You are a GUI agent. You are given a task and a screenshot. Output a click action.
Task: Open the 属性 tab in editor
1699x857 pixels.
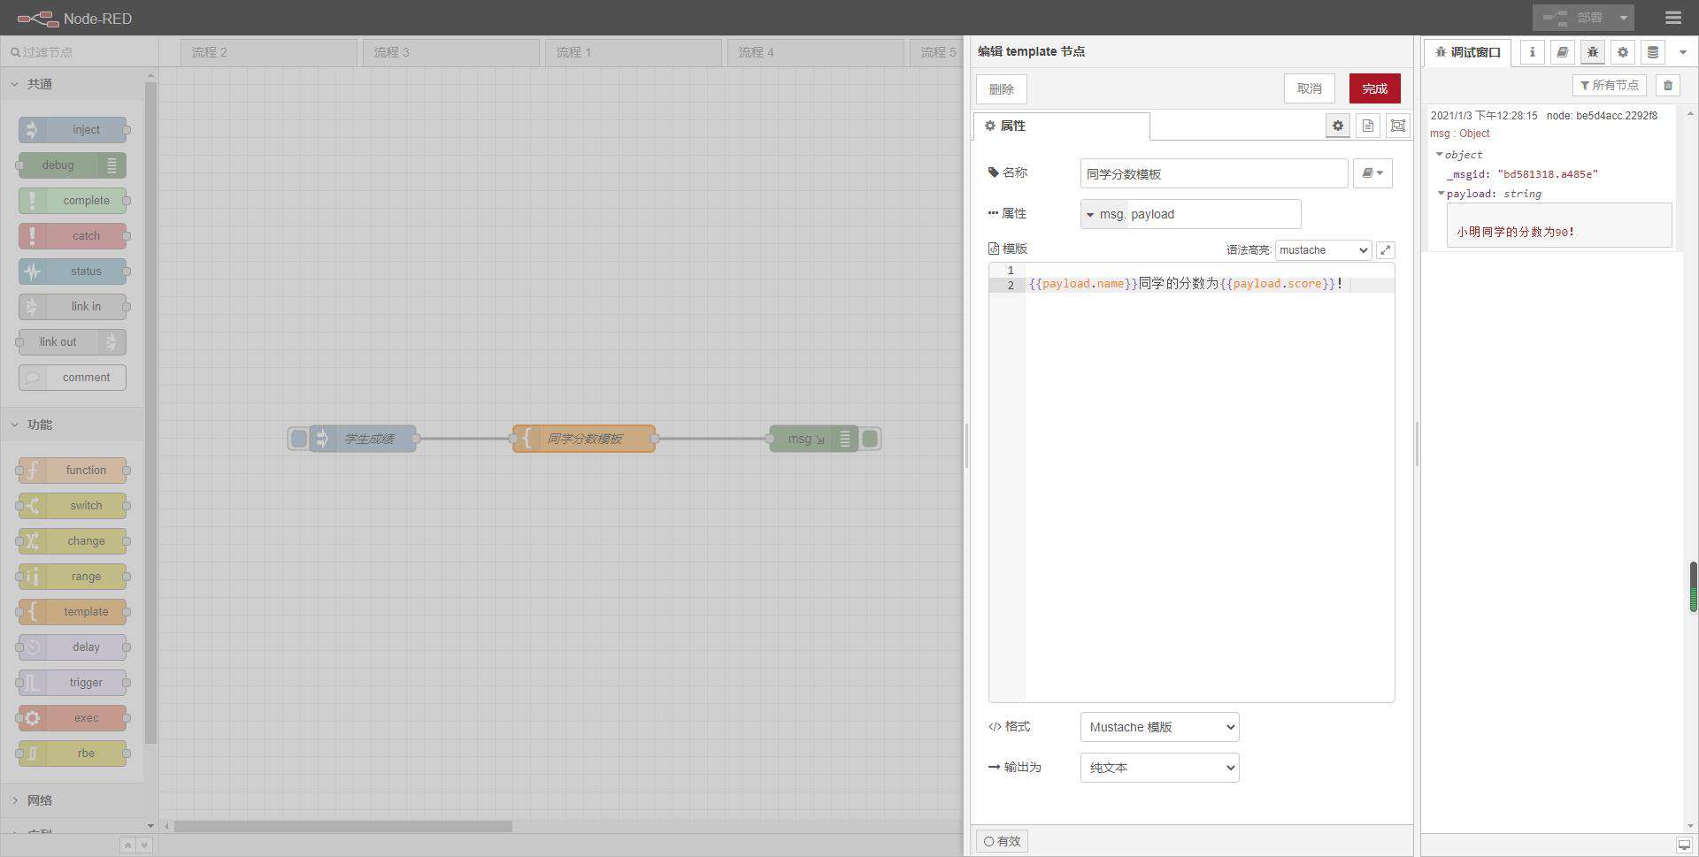[1062, 126]
